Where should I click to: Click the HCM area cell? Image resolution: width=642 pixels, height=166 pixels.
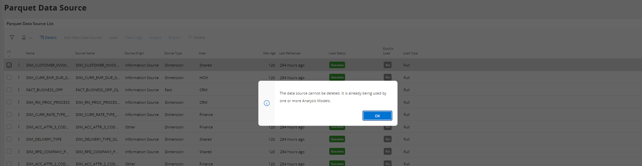(203, 78)
